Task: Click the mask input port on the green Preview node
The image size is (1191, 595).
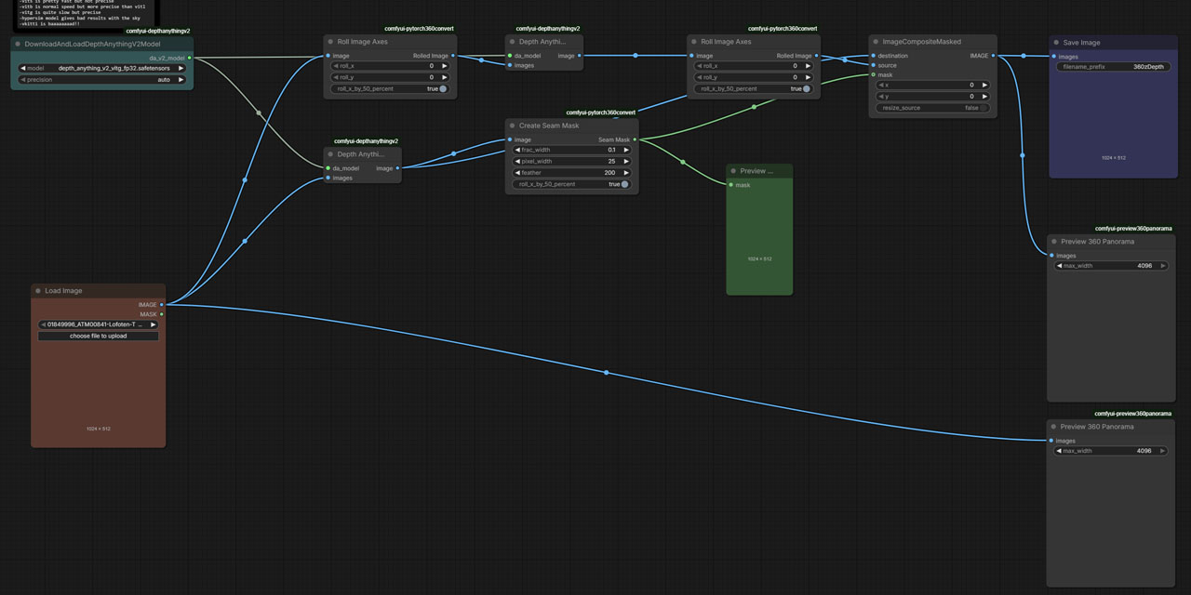Action: pyautogui.click(x=730, y=185)
